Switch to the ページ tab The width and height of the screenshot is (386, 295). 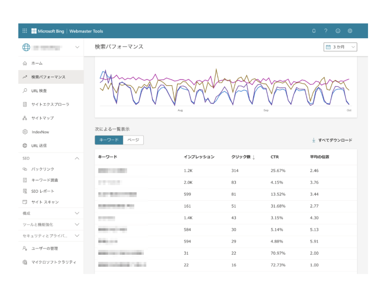pyautogui.click(x=133, y=140)
